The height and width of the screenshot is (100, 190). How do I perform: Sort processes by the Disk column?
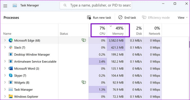click(x=134, y=30)
